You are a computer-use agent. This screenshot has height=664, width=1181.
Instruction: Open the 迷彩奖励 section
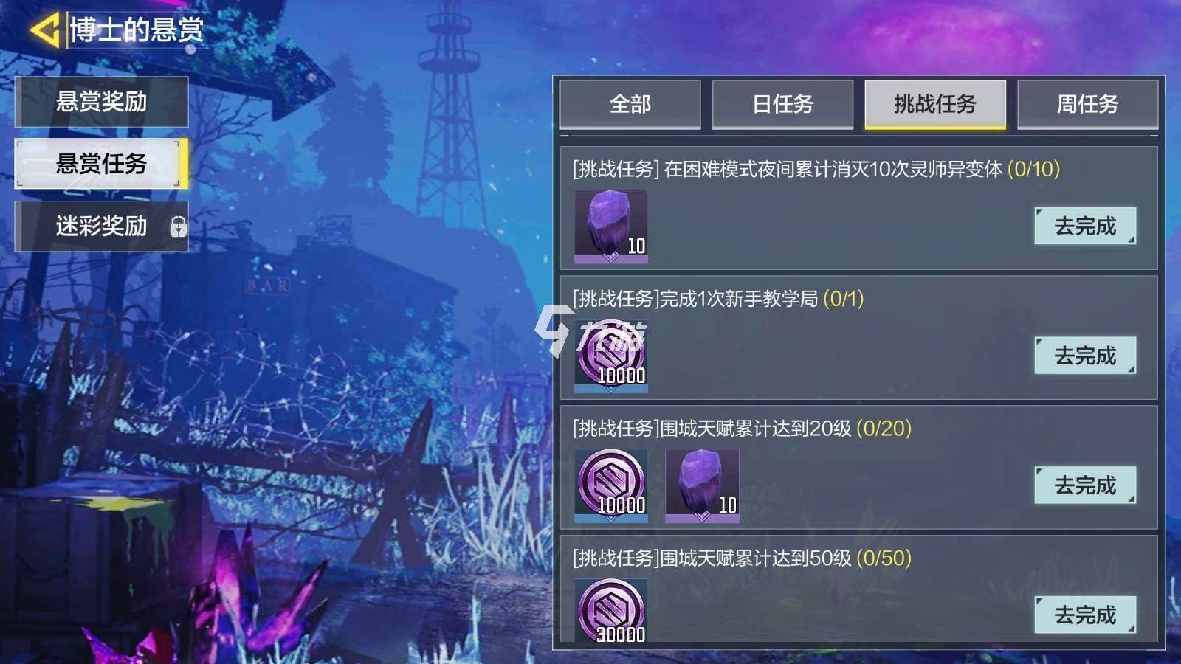[x=102, y=226]
